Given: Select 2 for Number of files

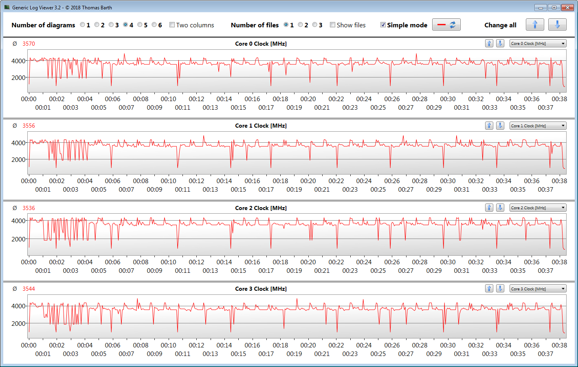Looking at the screenshot, I should pyautogui.click(x=300, y=25).
